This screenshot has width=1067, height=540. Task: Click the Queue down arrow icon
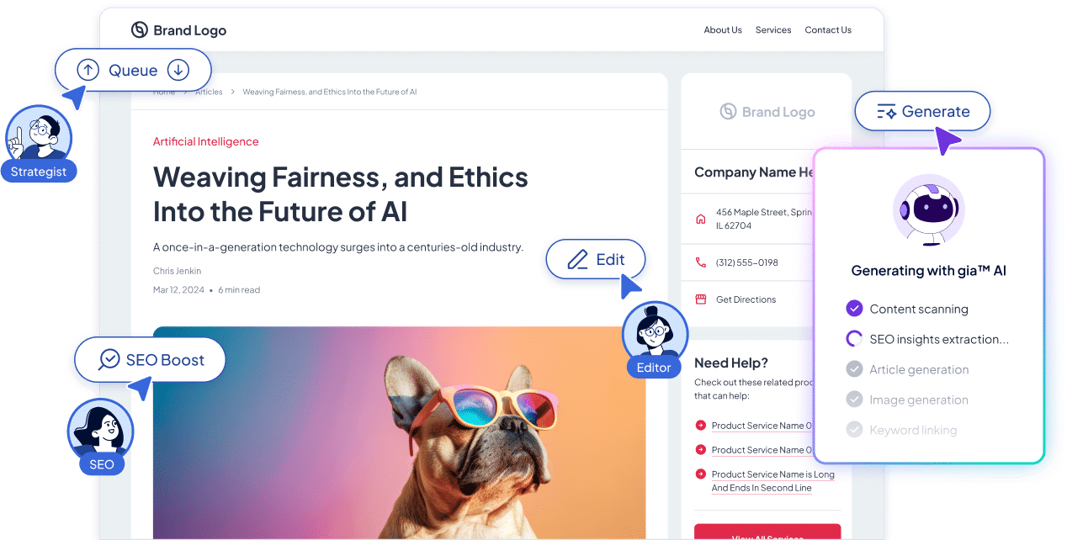(x=178, y=70)
